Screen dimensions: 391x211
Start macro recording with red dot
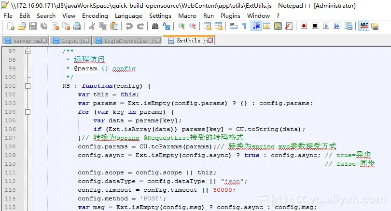pyautogui.click(x=304, y=26)
